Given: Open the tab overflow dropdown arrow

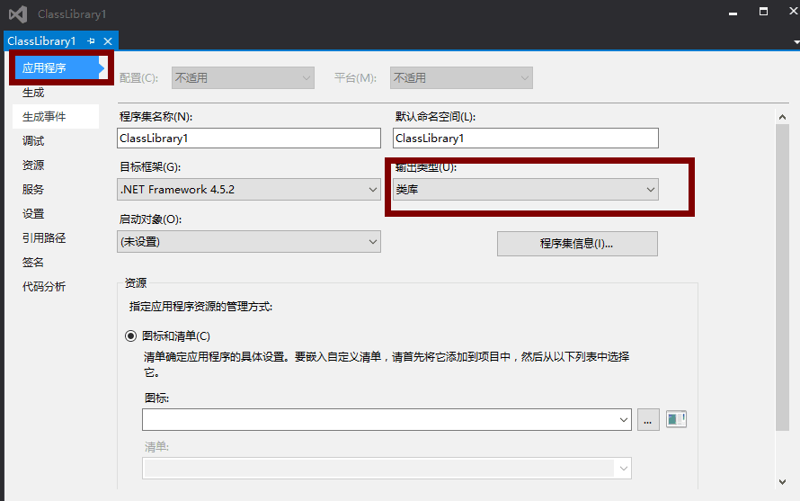Looking at the screenshot, I should click(796, 42).
